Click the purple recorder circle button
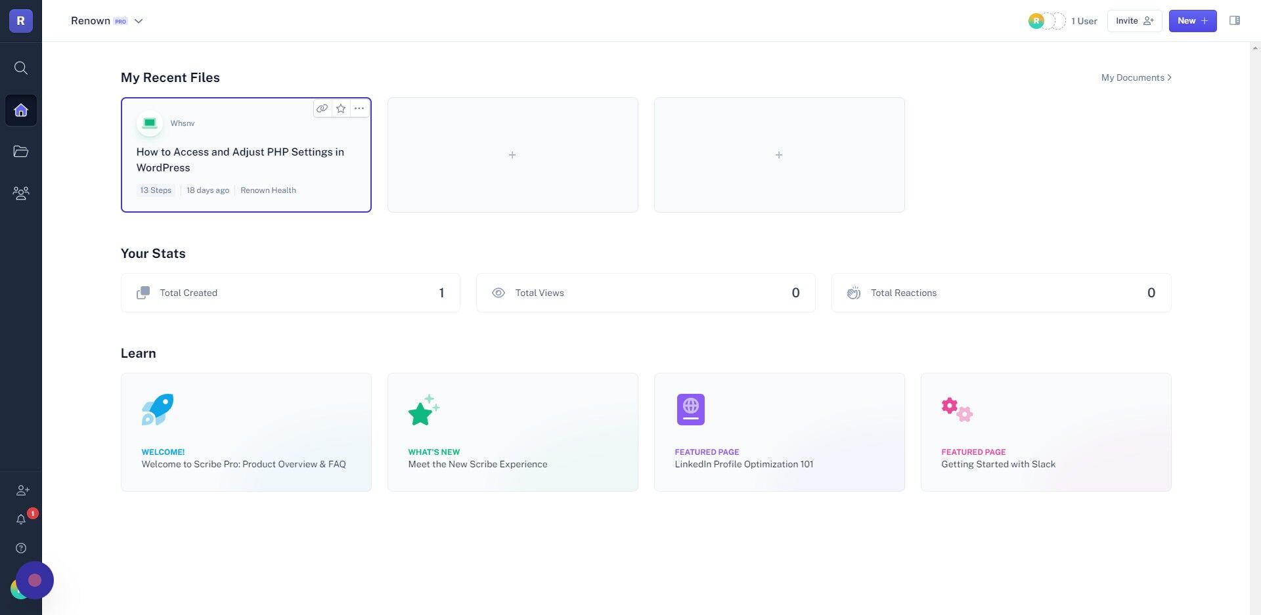 tap(35, 580)
